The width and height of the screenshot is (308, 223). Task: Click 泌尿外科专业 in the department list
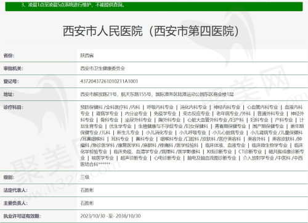pos(138,120)
